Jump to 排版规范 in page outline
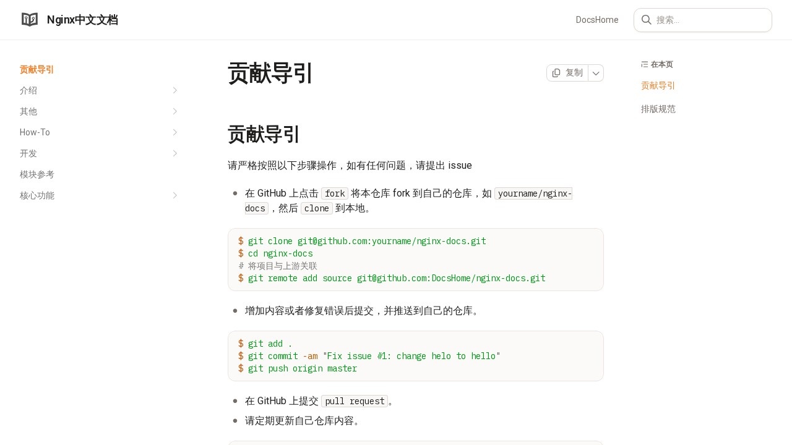This screenshot has width=792, height=445. click(658, 109)
